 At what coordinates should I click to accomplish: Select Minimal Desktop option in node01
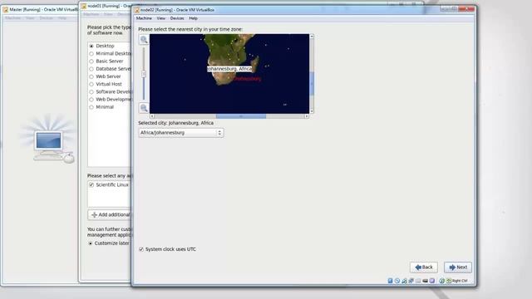click(x=91, y=53)
